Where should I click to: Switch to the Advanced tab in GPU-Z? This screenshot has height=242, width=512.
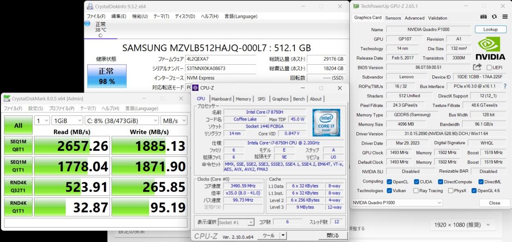click(x=414, y=18)
